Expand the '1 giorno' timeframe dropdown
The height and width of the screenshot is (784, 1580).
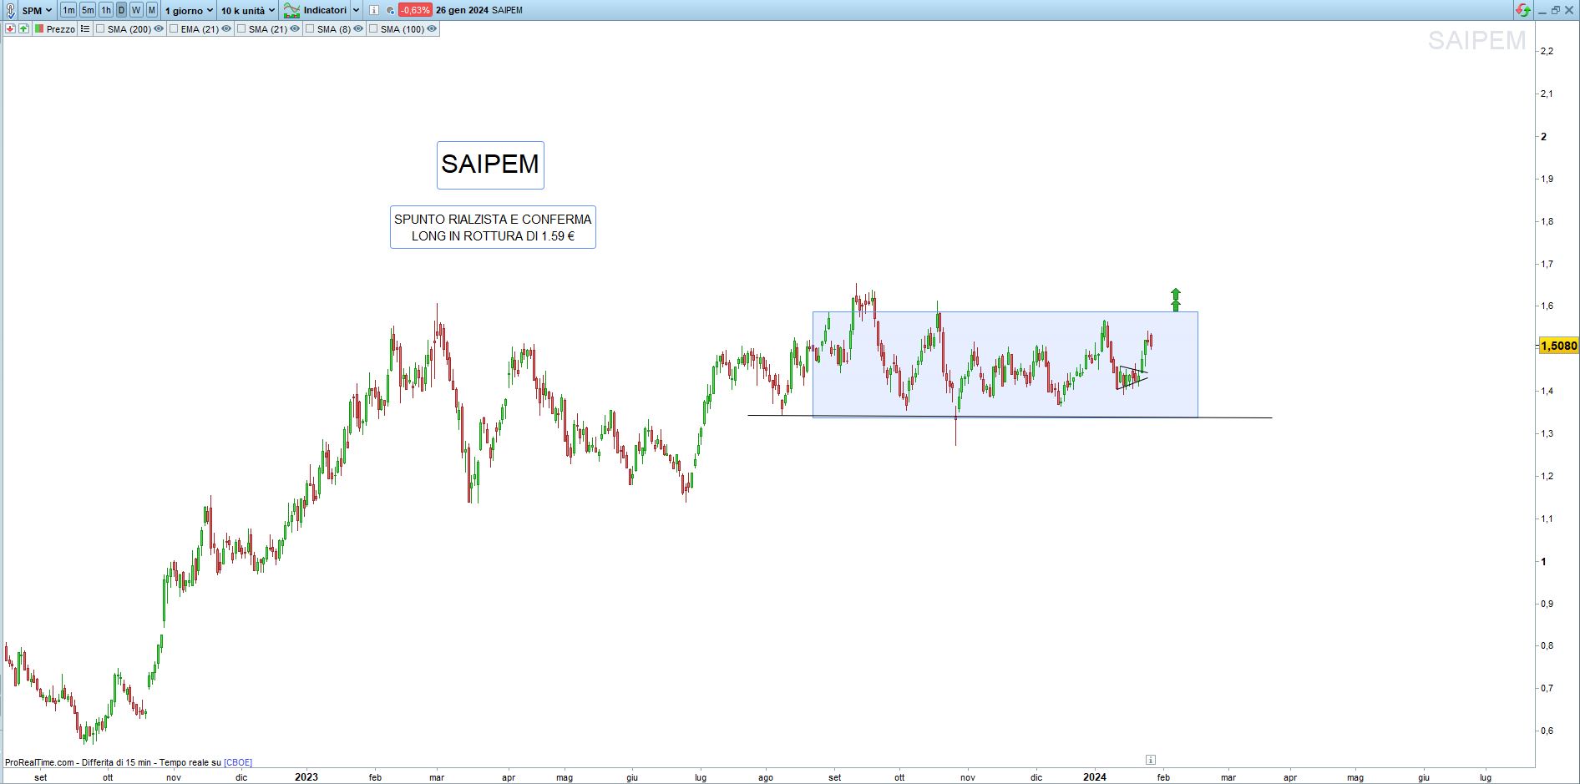(188, 10)
